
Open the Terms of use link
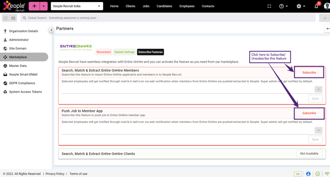coord(78,174)
